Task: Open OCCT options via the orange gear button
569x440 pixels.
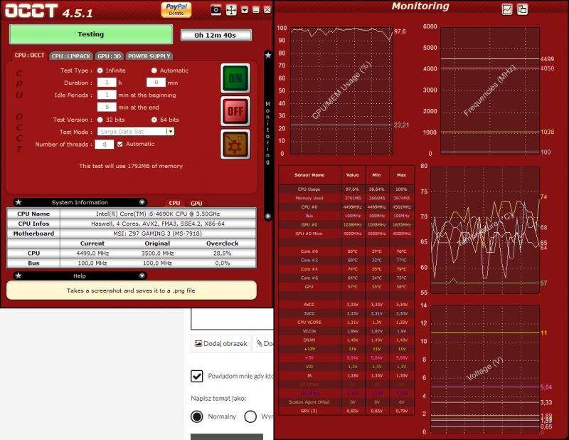Action: (235, 145)
